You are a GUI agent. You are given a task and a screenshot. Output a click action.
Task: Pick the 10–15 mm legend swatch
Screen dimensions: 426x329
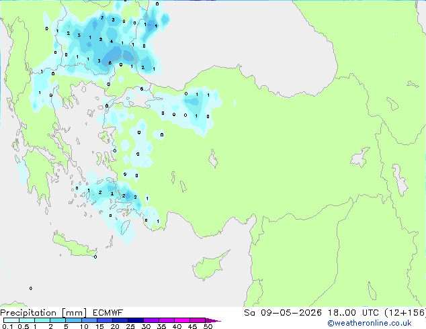89,320
